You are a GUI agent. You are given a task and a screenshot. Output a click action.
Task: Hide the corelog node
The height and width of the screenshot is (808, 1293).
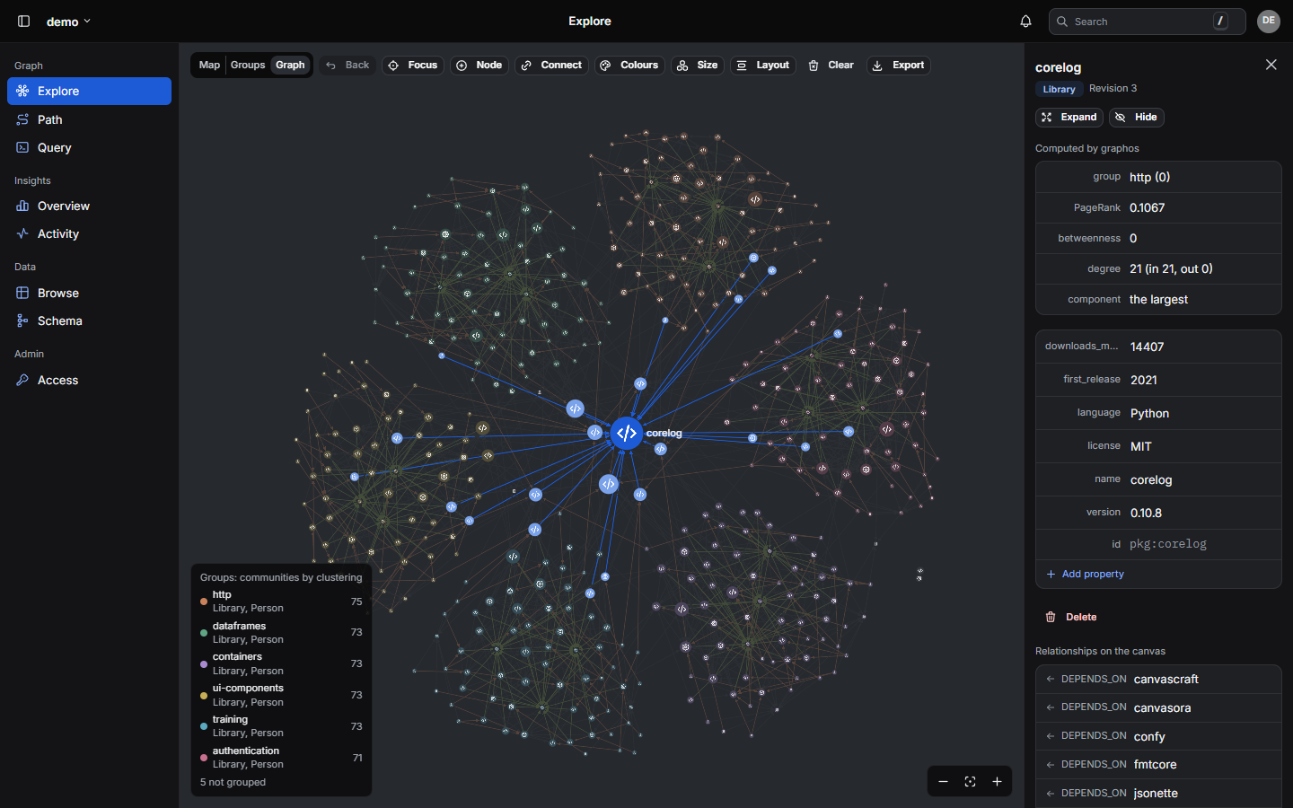[x=1137, y=118]
